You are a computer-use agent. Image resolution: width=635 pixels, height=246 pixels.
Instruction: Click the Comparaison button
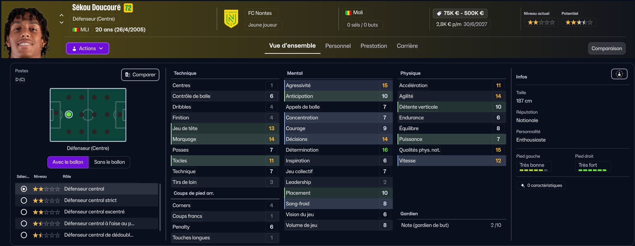click(606, 48)
